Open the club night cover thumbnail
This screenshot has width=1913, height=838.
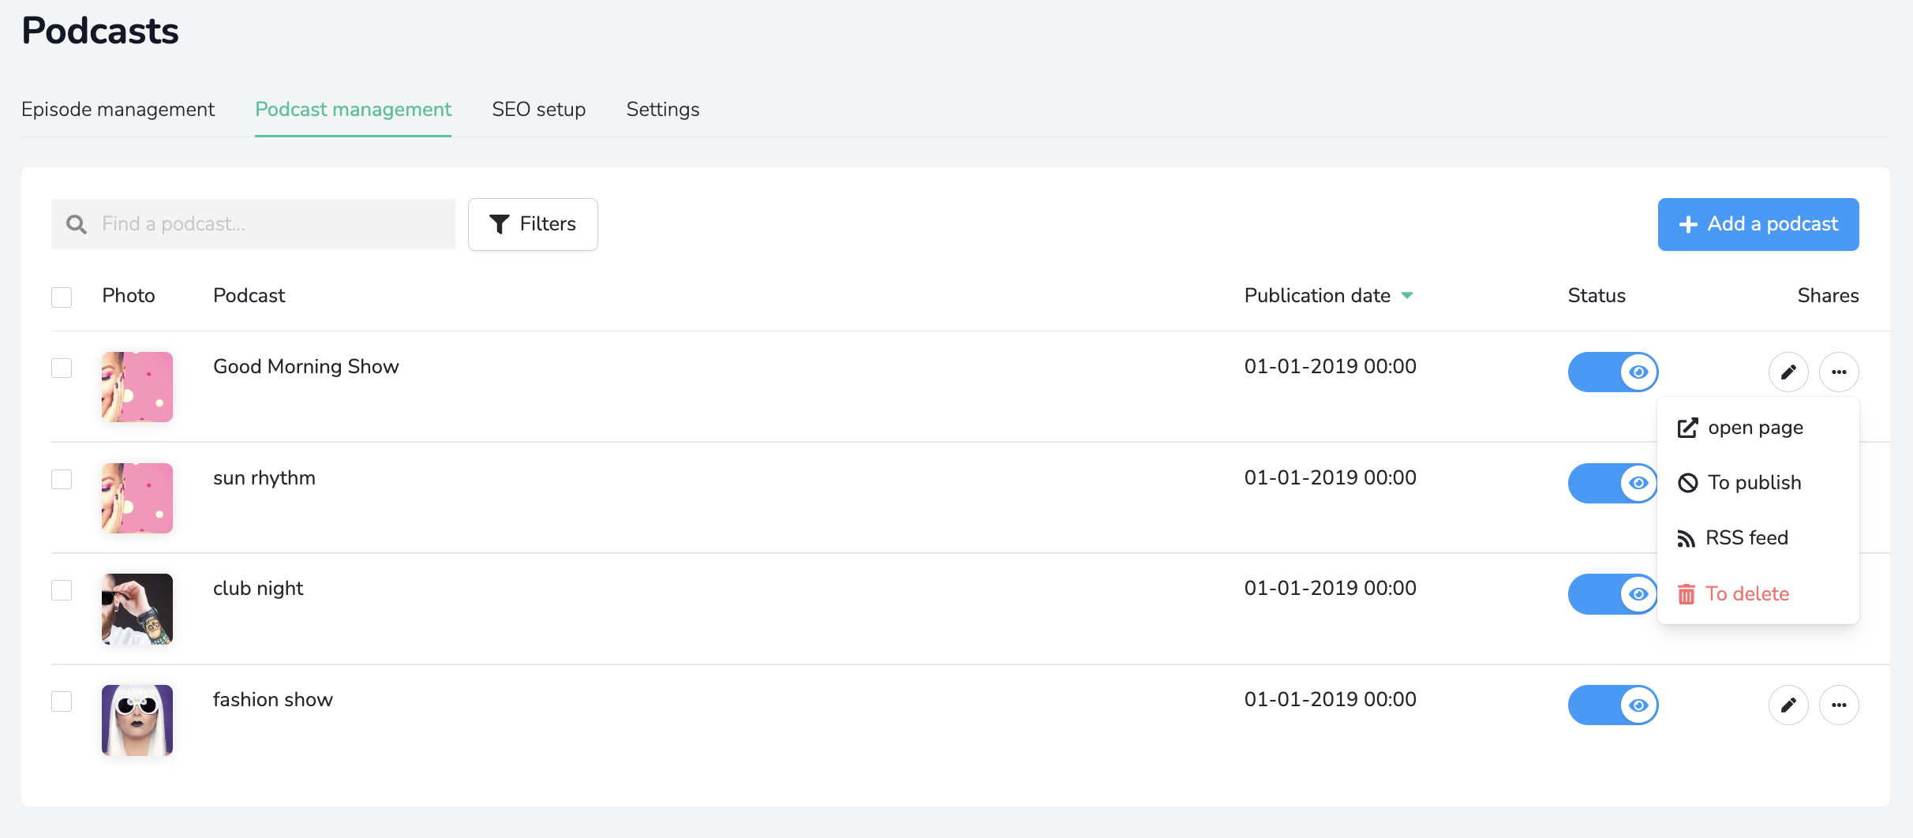click(137, 609)
